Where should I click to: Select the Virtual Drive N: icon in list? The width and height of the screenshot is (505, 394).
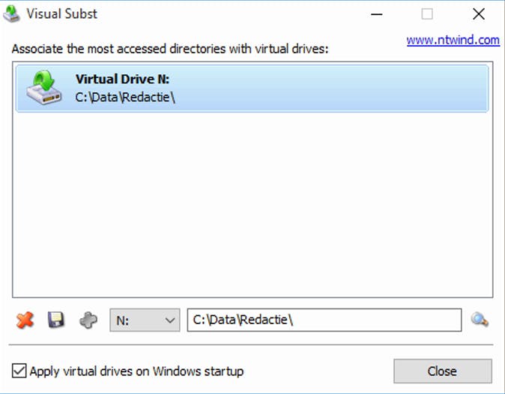click(x=43, y=88)
